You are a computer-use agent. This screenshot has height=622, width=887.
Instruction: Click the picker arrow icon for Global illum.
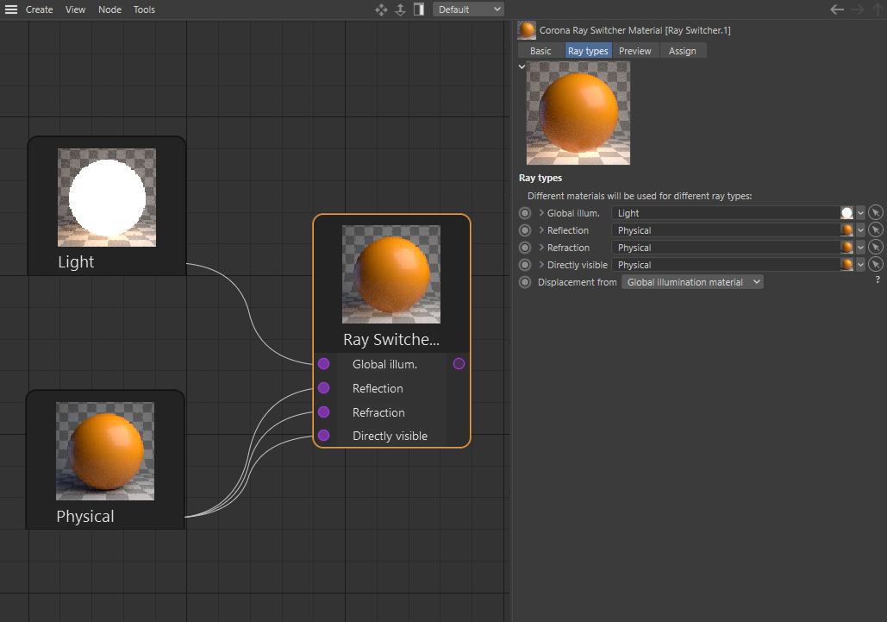coord(875,213)
